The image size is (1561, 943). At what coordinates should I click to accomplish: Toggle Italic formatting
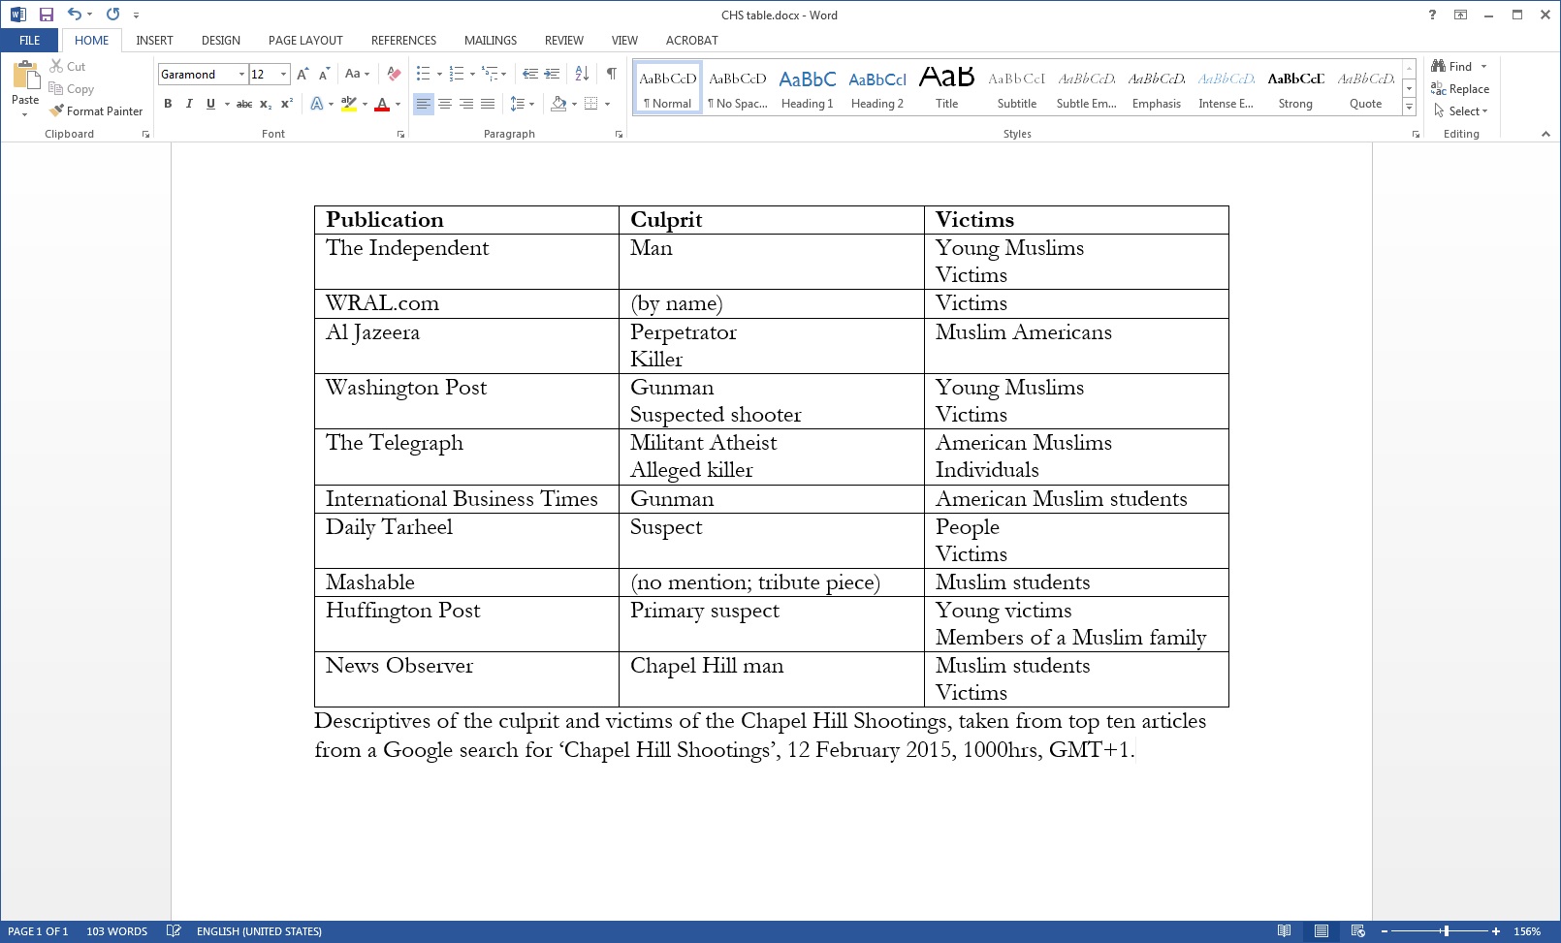coord(189,104)
